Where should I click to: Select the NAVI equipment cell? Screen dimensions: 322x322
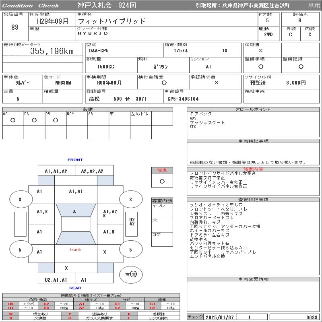click(x=77, y=118)
